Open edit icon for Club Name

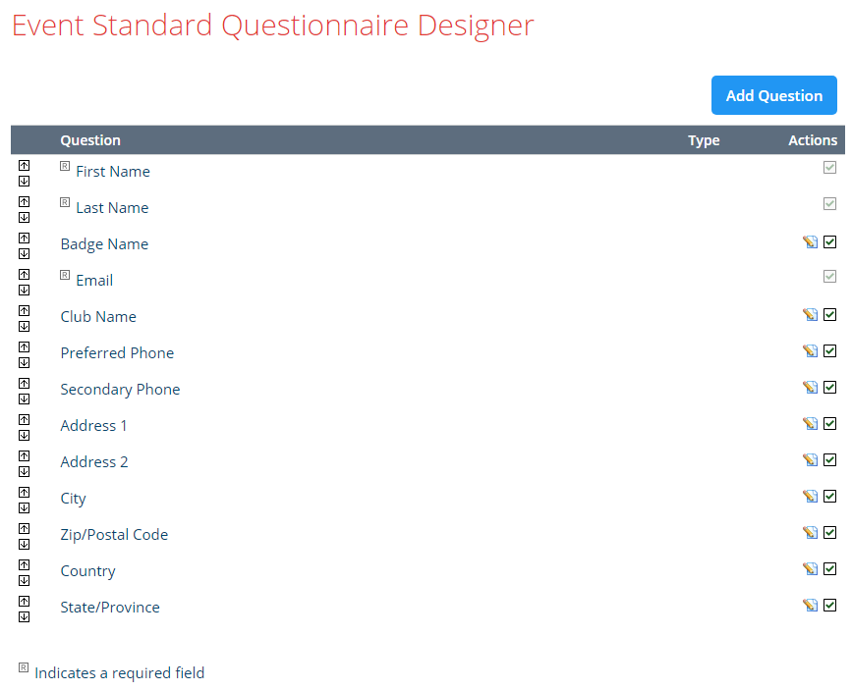(810, 315)
